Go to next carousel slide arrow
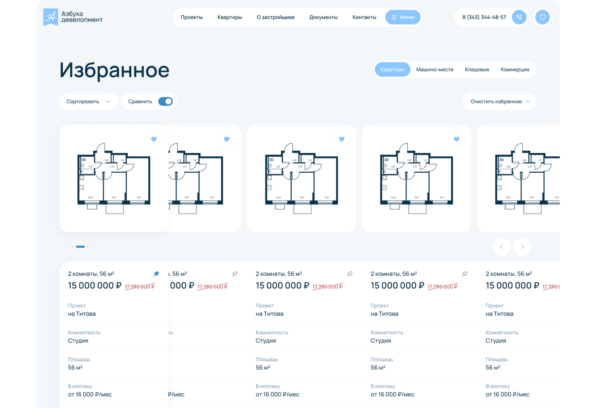The image size is (596, 408). (x=522, y=247)
